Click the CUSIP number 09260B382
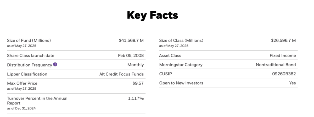The image size is (314, 117). pyautogui.click(x=284, y=74)
